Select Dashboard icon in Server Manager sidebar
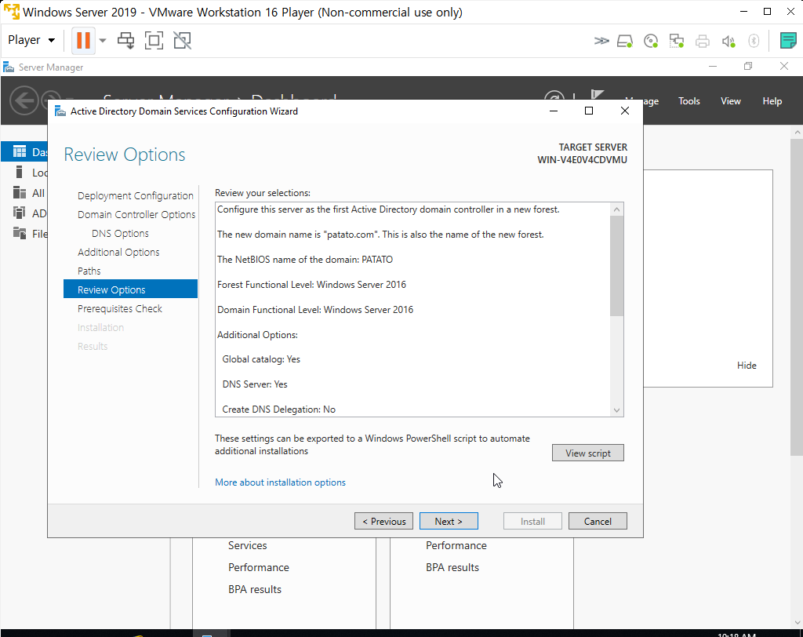Image resolution: width=803 pixels, height=637 pixels. (20, 151)
